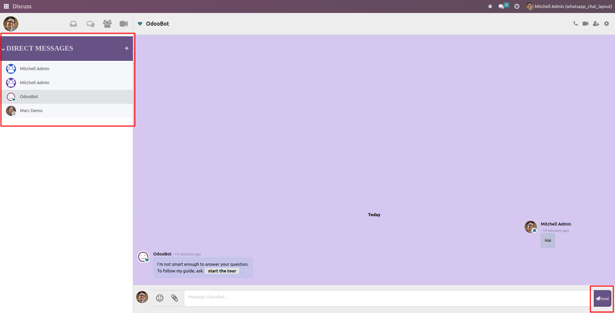This screenshot has height=313, width=615.
Task: Start a meeting from sidebar video icon
Action: (124, 24)
